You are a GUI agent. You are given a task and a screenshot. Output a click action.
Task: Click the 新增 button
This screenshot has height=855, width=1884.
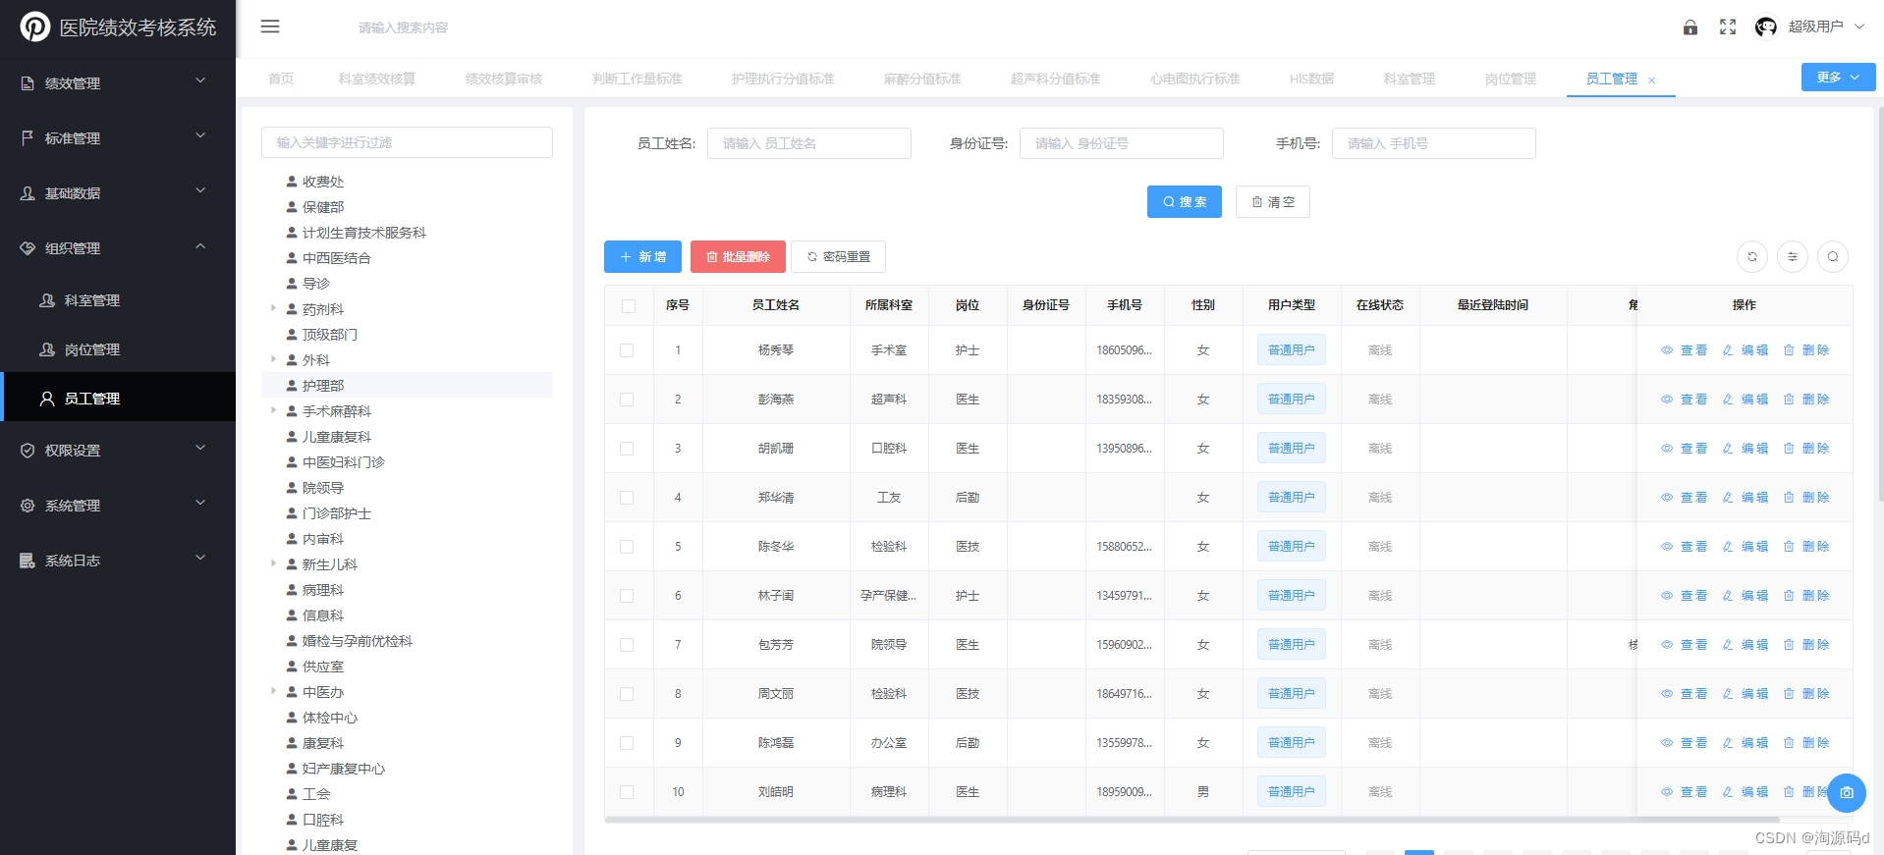(642, 256)
